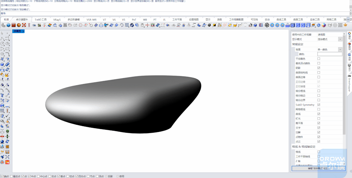The height and width of the screenshot is (178, 352).
Task: Click into the 指令 command input field
Action: pyautogui.click(x=177, y=13)
